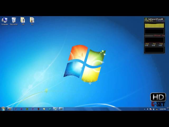Screen dimensions: 169x127
Task: Click the yellow tray icon beside clock
Action: pos(157,109)
